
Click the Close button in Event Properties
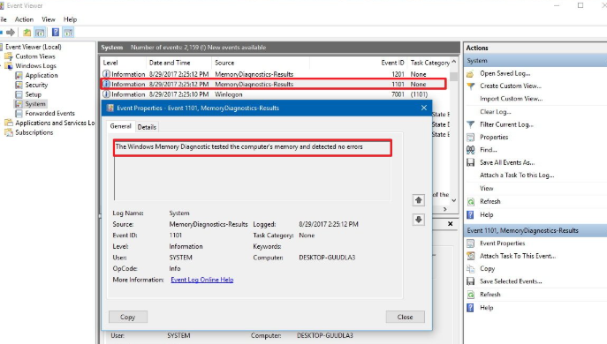click(405, 317)
